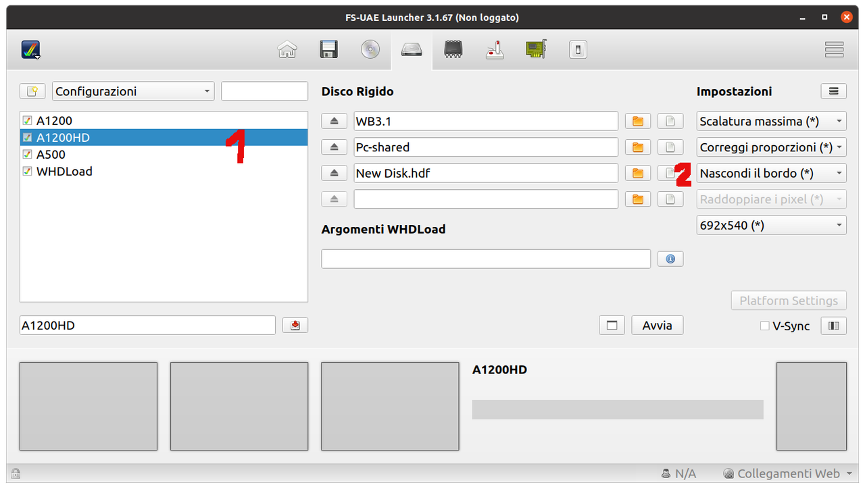
Task: Click the New Disk.hdf path field
Action: click(x=486, y=174)
